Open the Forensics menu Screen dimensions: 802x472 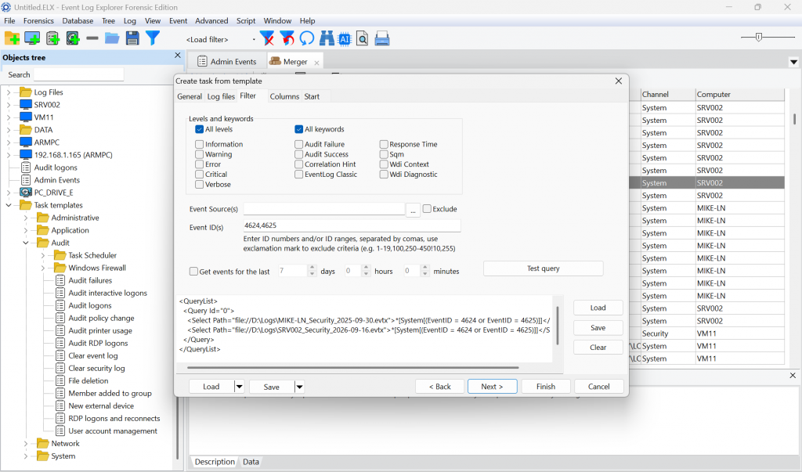click(38, 21)
